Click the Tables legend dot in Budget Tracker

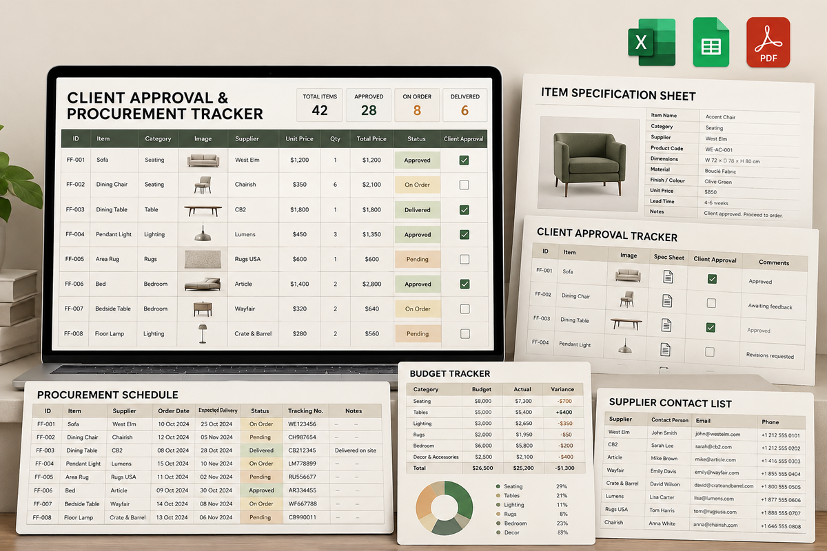(498, 496)
